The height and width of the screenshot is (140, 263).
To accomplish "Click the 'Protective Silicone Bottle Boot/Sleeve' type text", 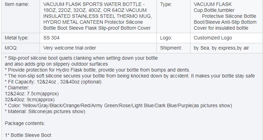I will point(225,19).
